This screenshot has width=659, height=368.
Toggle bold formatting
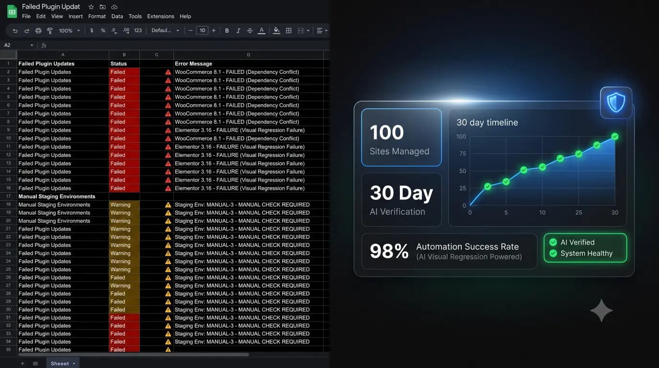[227, 31]
